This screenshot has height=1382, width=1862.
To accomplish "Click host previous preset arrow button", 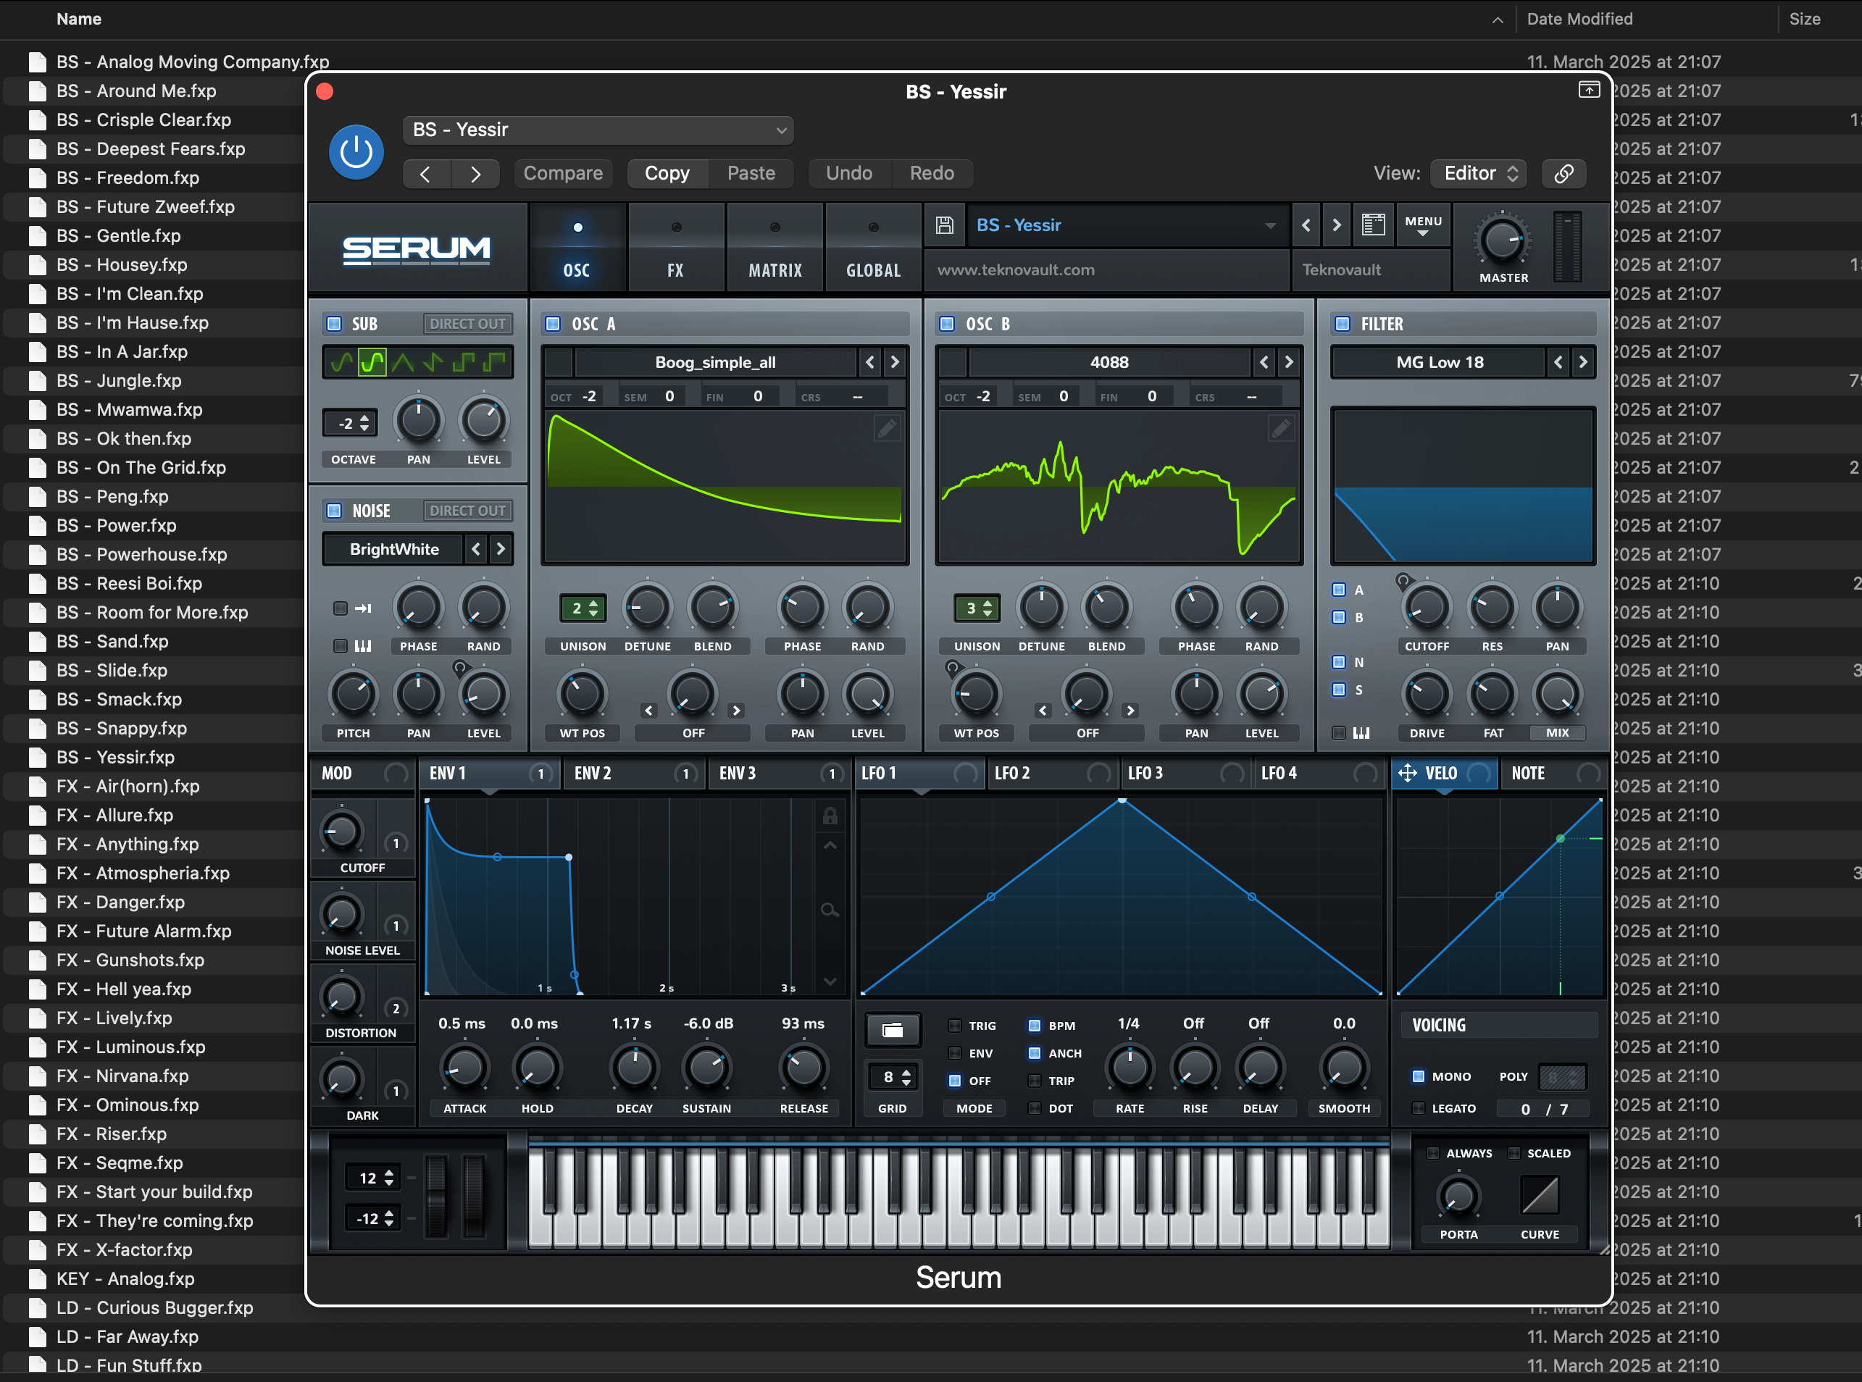I will pyautogui.click(x=426, y=173).
